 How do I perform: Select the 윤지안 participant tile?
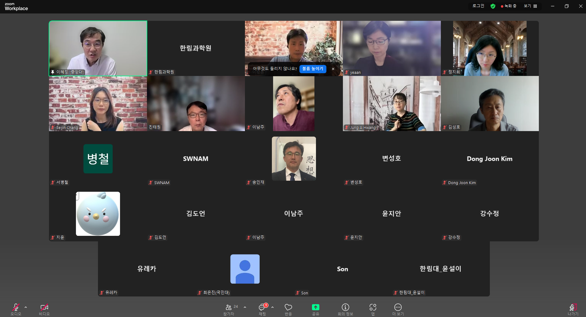tap(392, 214)
